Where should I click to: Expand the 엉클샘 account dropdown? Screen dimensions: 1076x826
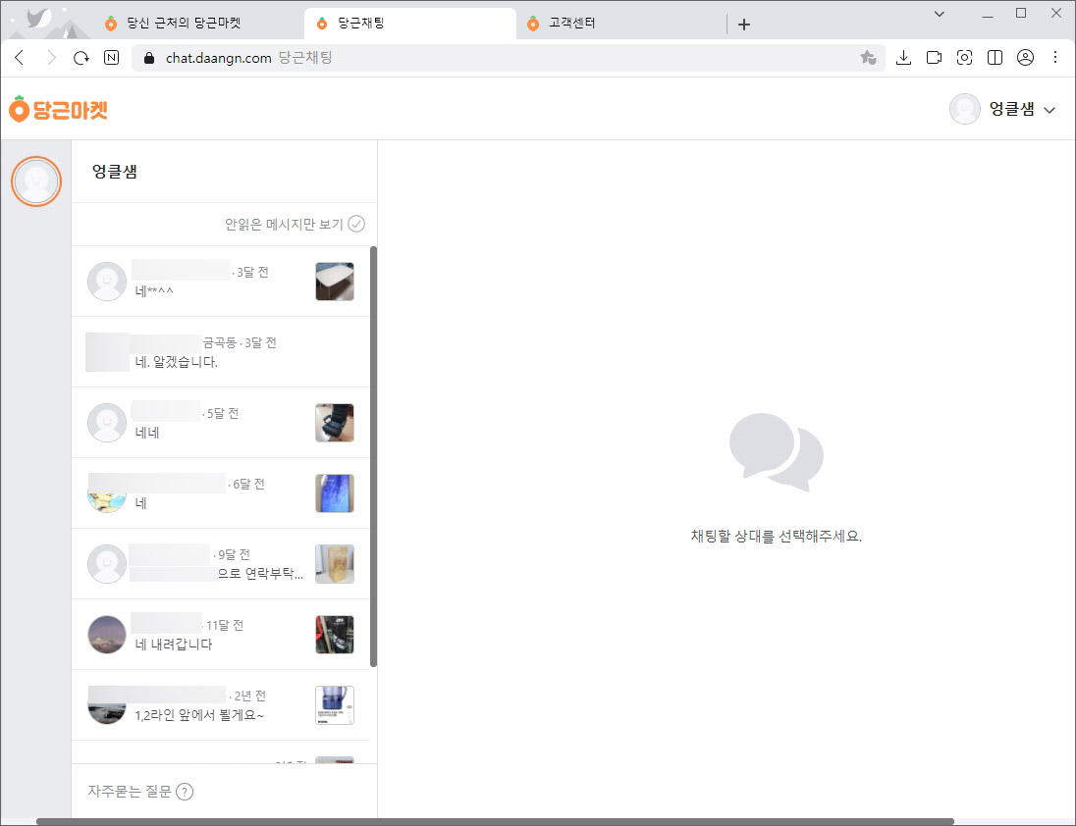pos(1050,109)
